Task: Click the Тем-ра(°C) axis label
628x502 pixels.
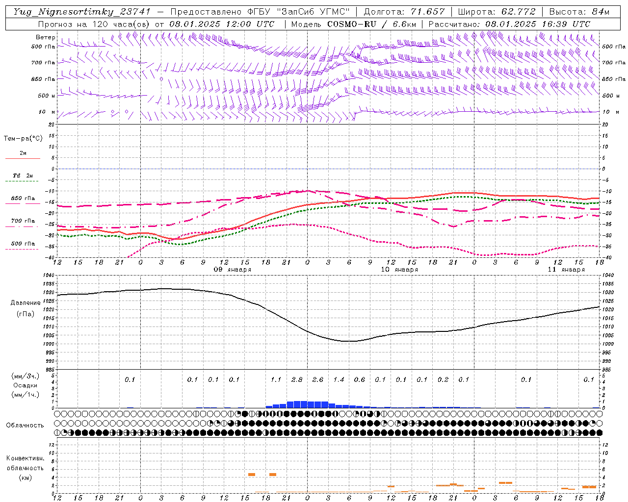Action: coord(23,139)
